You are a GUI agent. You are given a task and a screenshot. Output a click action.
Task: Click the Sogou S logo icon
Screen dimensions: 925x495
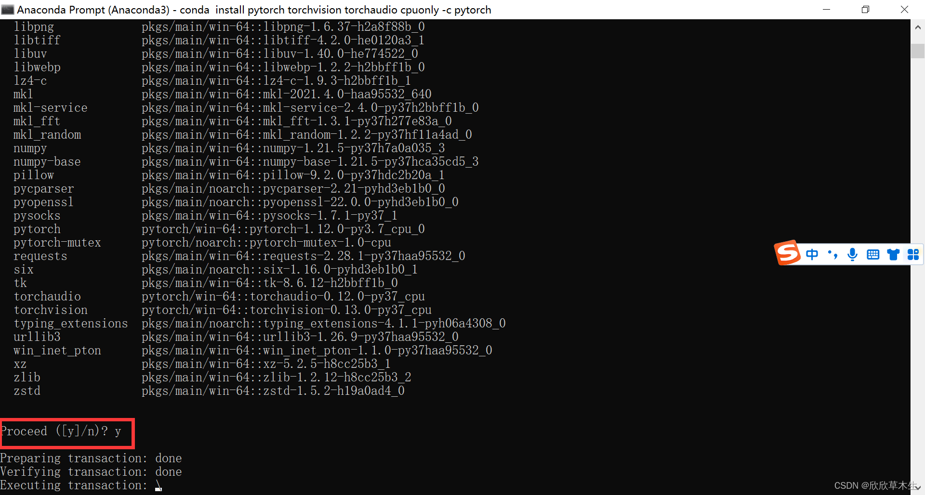click(787, 253)
